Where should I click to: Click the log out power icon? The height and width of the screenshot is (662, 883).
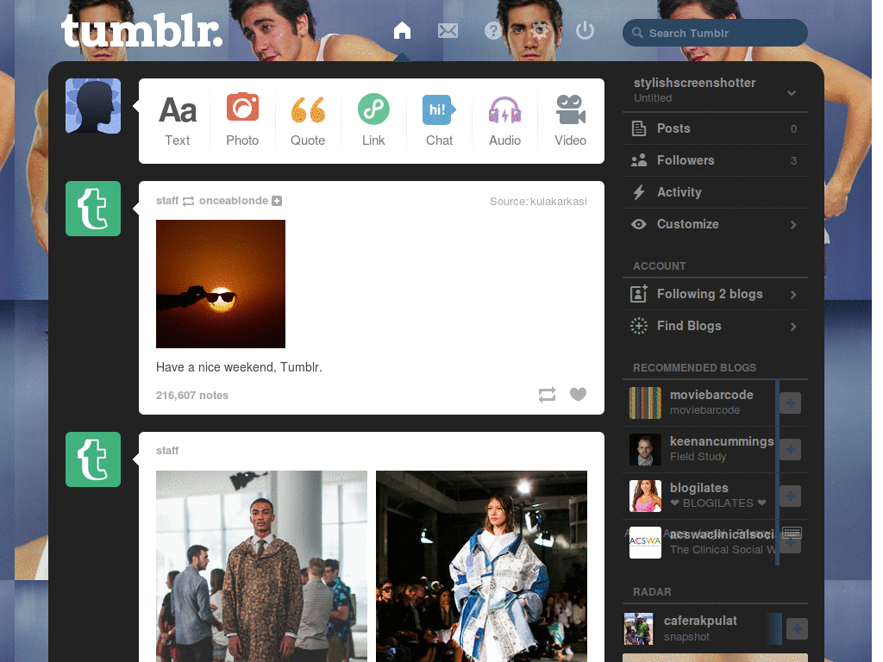586,30
